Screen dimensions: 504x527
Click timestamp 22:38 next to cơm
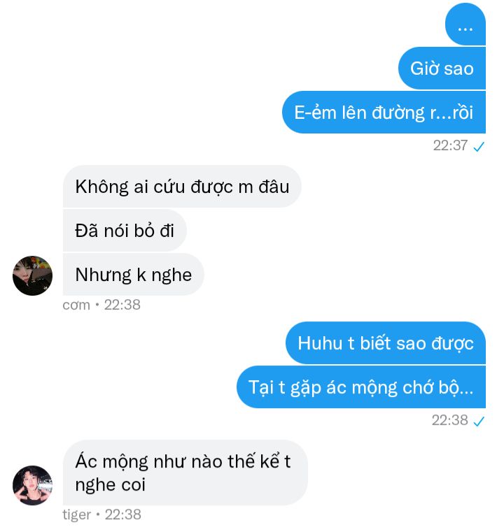tap(122, 305)
